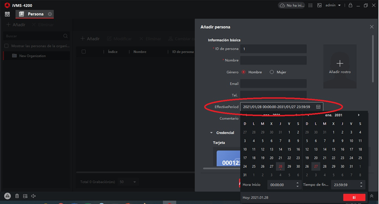
Task: Select the Mujer gender radio button
Action: point(272,72)
